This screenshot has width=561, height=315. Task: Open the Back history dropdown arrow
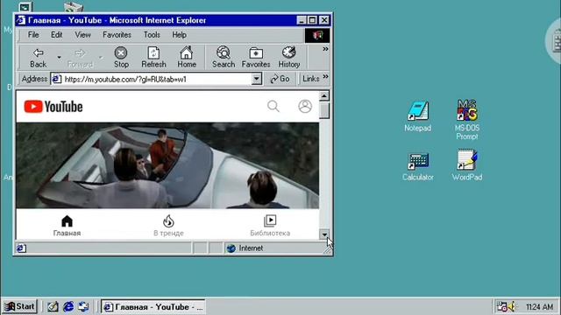[x=59, y=58]
